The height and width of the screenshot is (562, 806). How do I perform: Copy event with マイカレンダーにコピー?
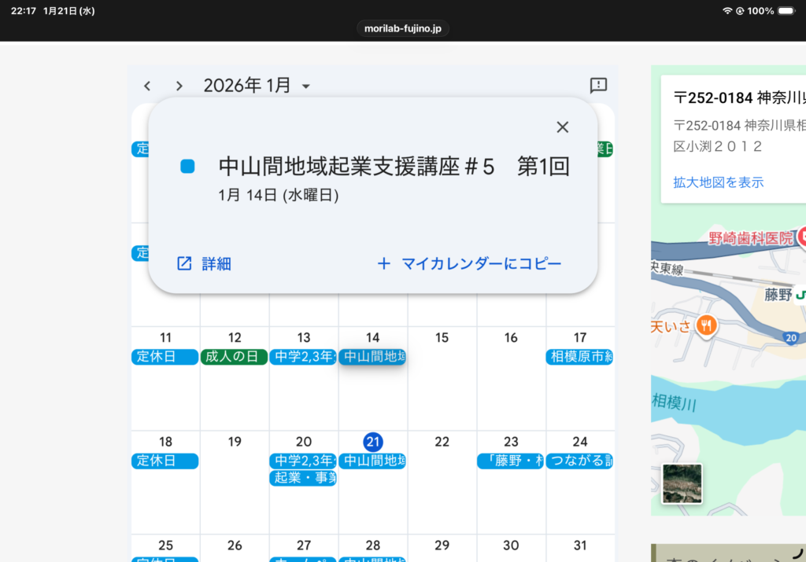coord(470,264)
